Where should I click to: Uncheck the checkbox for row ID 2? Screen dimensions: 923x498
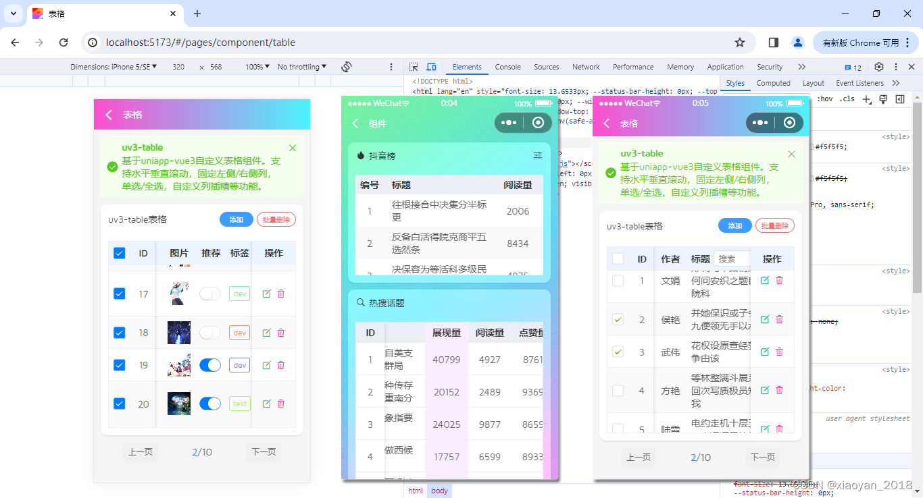[618, 319]
